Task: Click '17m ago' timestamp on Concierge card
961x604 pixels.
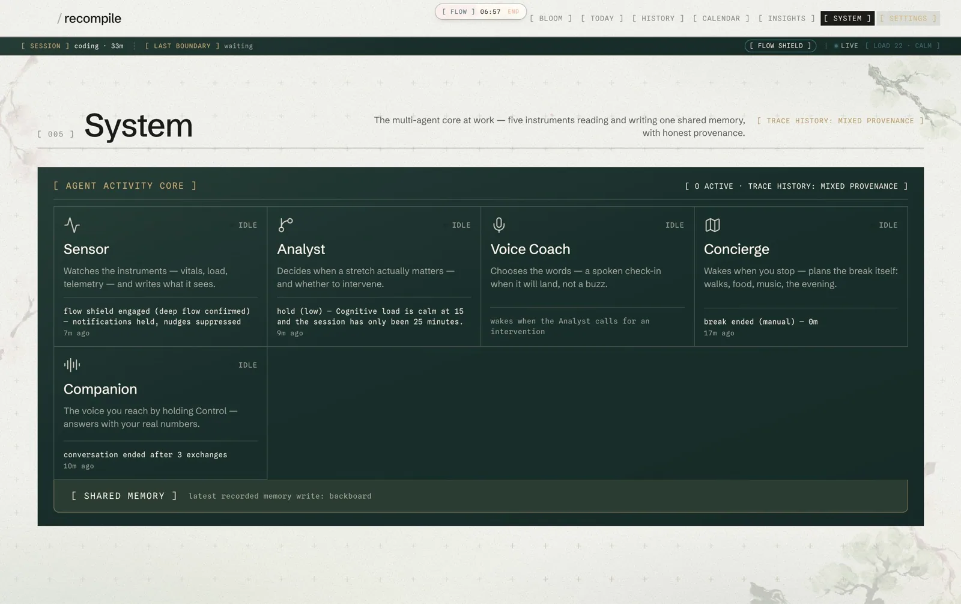Action: click(719, 333)
